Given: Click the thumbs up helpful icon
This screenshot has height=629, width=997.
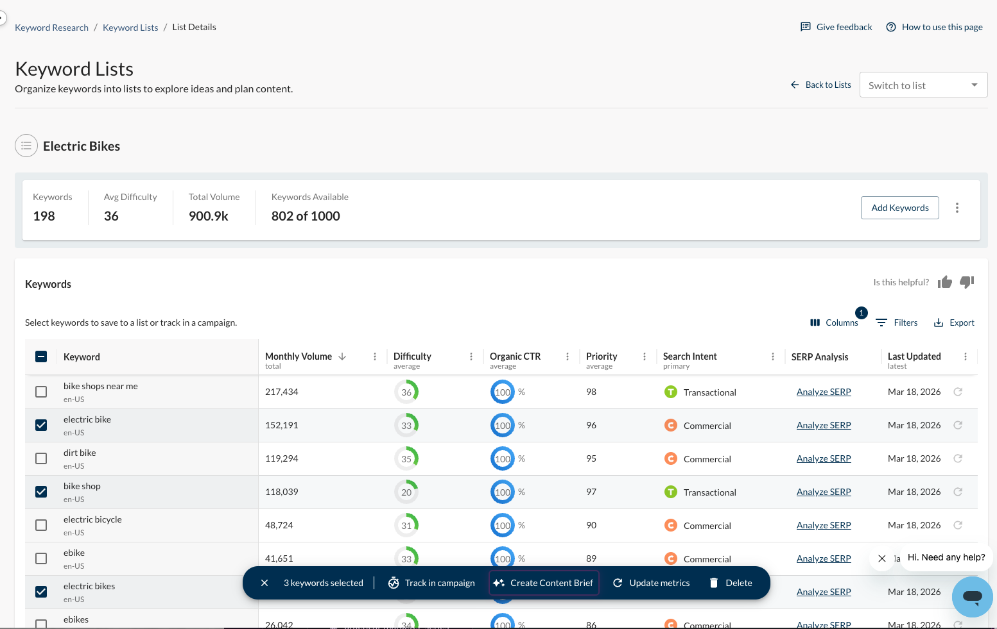Looking at the screenshot, I should [944, 282].
